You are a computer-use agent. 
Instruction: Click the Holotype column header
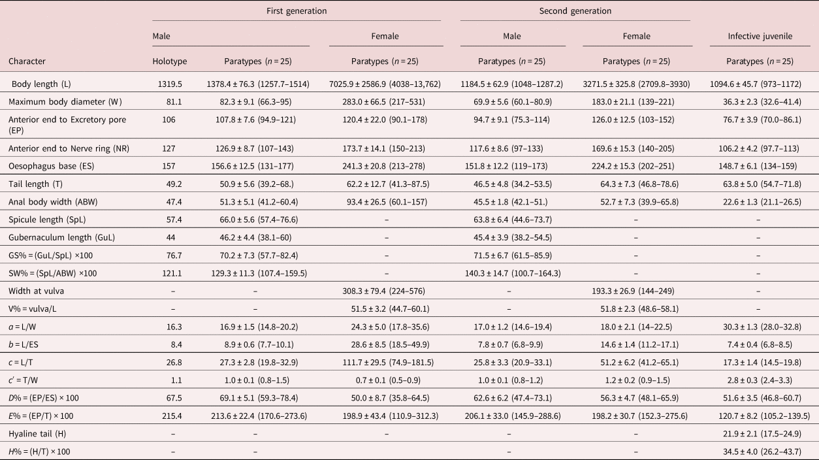169,61
